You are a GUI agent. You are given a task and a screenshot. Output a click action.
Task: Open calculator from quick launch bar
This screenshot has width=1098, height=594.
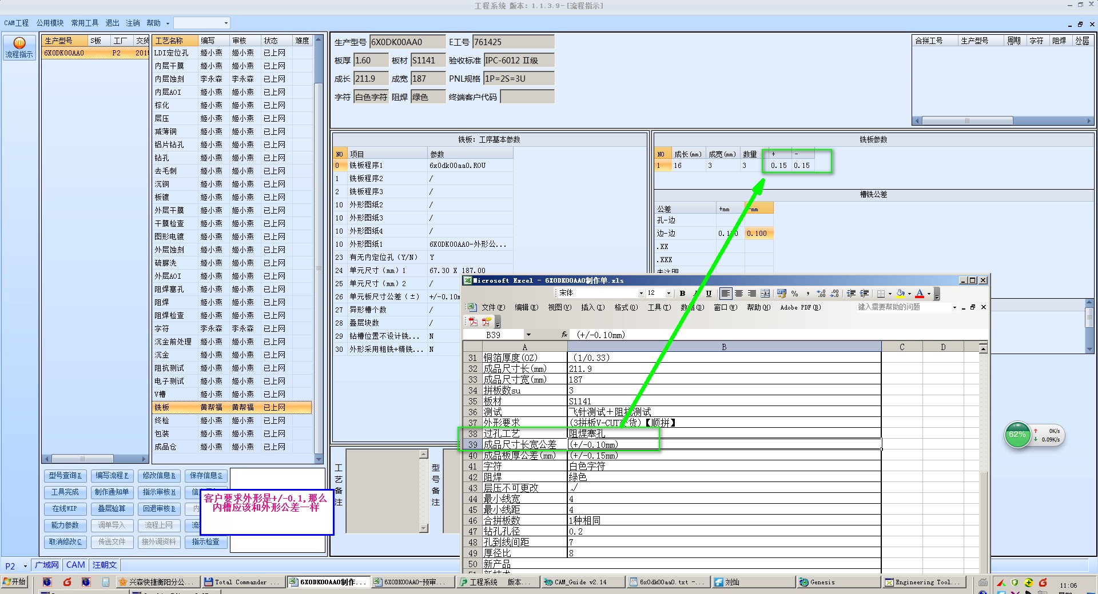coord(105,582)
